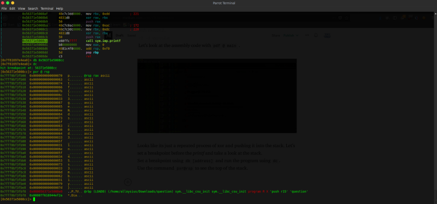Click the Share button in the editor header
The height and width of the screenshot is (204, 437).
pyautogui.click(x=276, y=35)
